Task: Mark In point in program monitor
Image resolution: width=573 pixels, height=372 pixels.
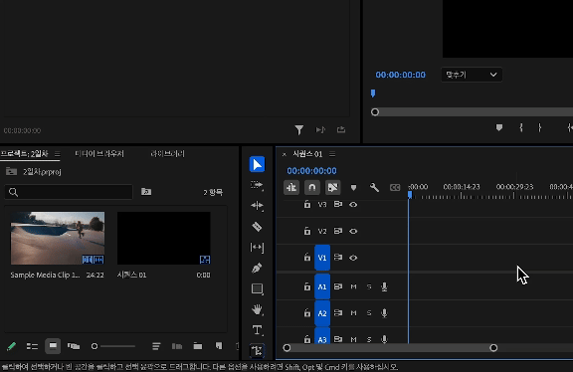Action: click(x=521, y=127)
